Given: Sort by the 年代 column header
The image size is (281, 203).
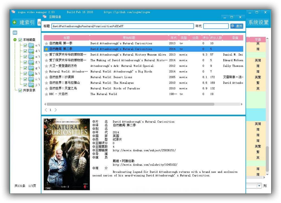Looking at the screenshot, I should [173, 38].
